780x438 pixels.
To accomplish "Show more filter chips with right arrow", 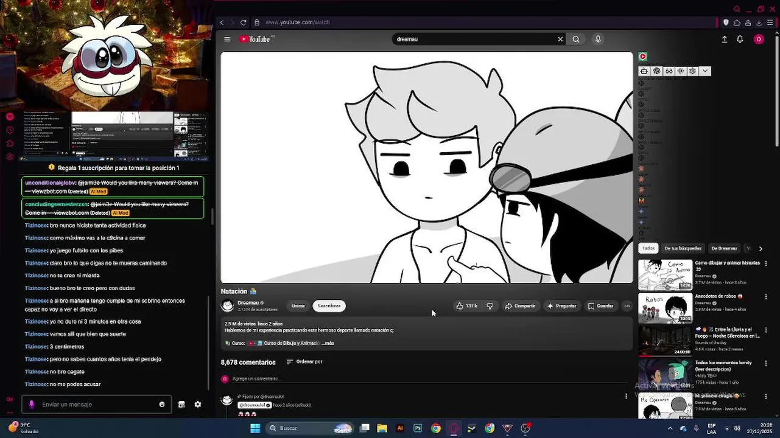I will (x=761, y=248).
